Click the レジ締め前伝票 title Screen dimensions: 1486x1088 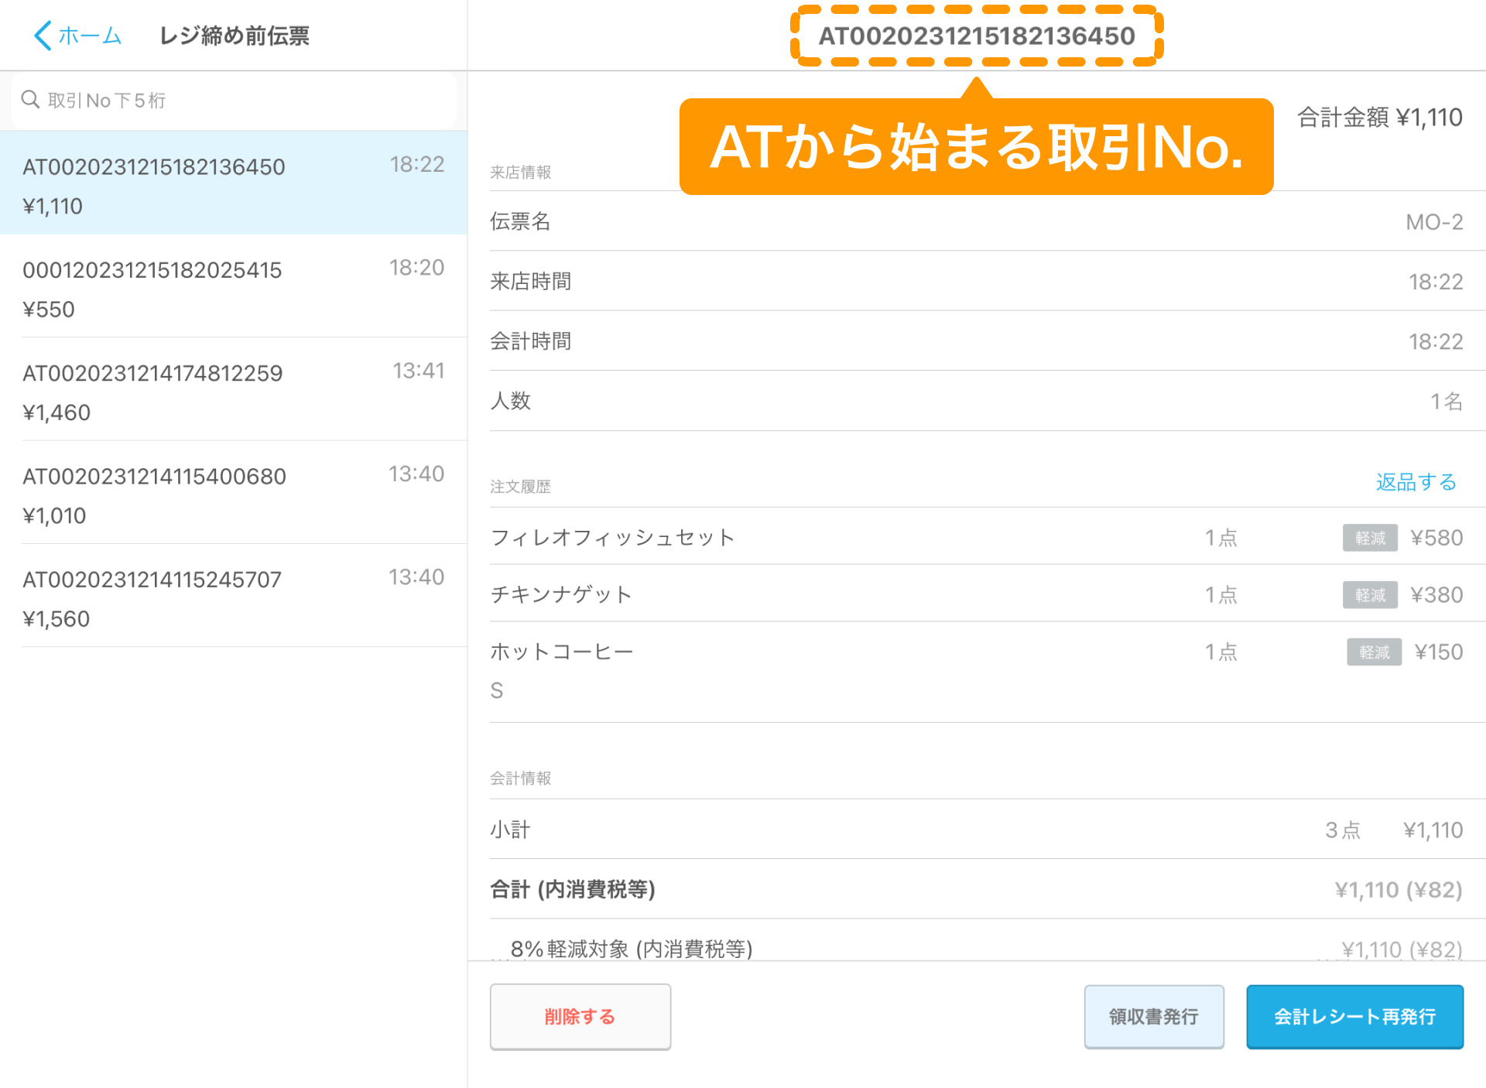pyautogui.click(x=235, y=36)
